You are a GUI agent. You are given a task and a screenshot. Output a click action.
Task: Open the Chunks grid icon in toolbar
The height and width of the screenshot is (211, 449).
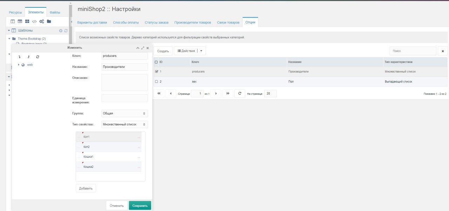click(27, 21)
